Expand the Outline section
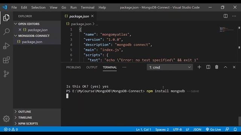The width and height of the screenshot is (241, 135). (15, 112)
